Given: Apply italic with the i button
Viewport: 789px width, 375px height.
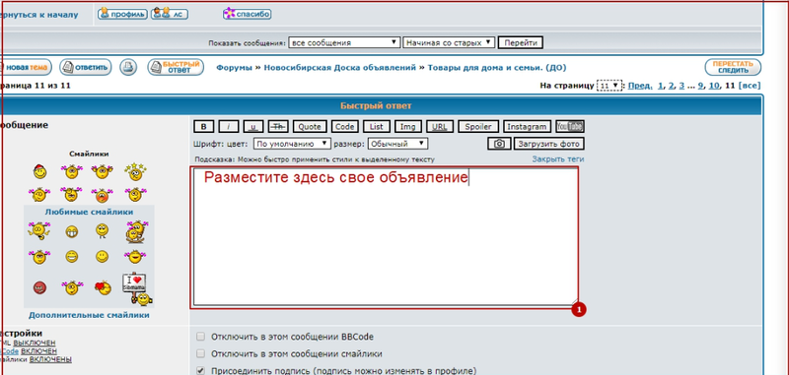Looking at the screenshot, I should click(x=229, y=127).
